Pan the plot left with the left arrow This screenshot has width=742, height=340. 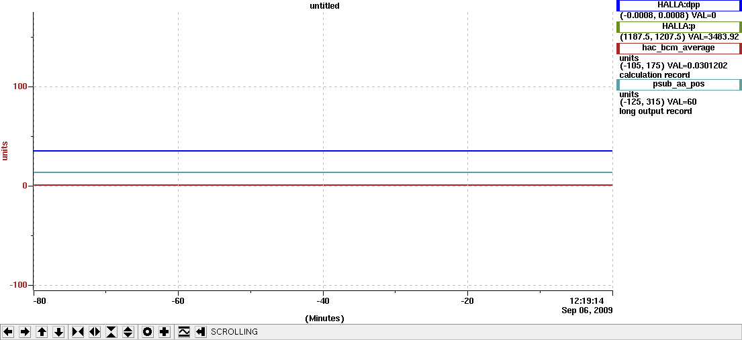(x=8, y=332)
